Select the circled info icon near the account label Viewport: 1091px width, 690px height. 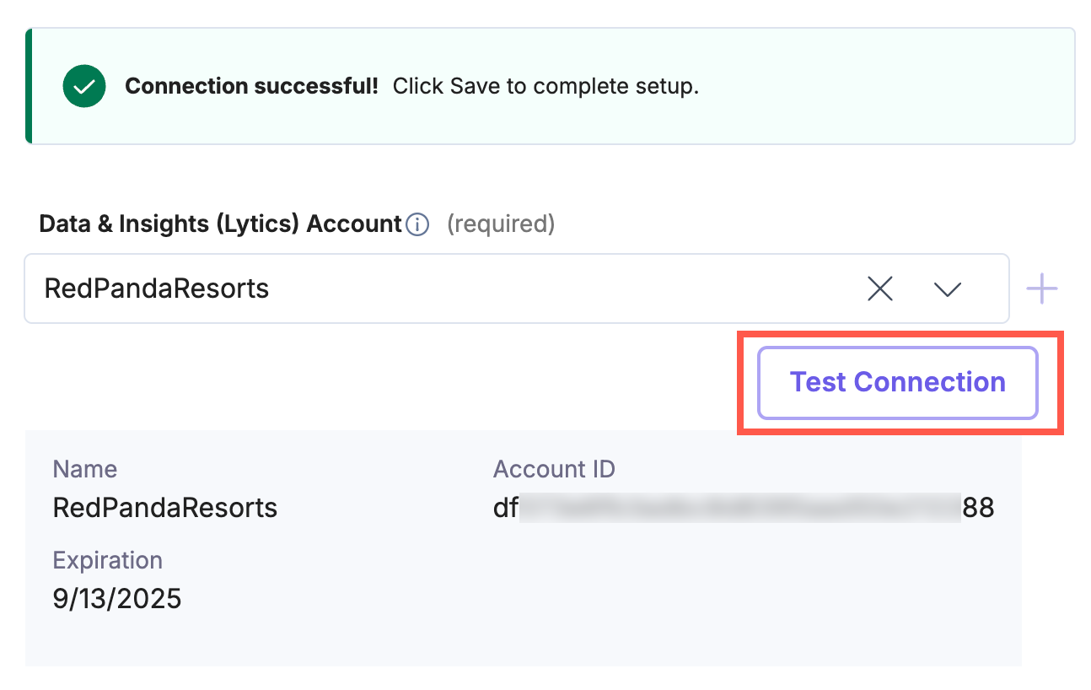click(x=417, y=224)
